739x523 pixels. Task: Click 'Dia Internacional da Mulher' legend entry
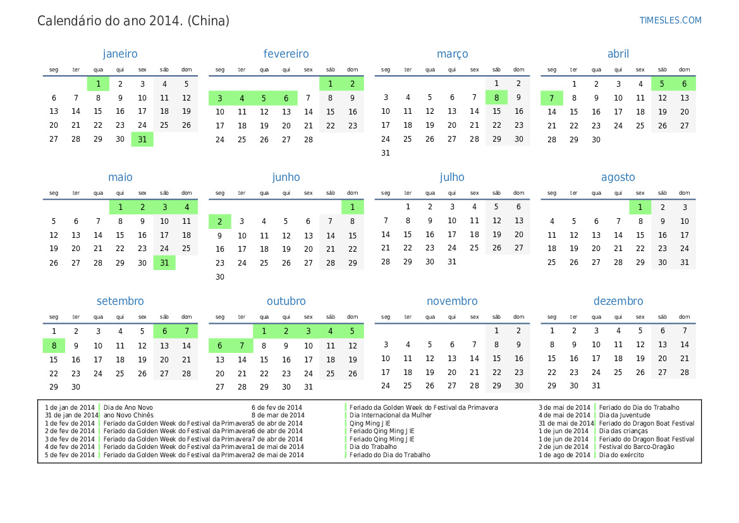click(x=390, y=415)
